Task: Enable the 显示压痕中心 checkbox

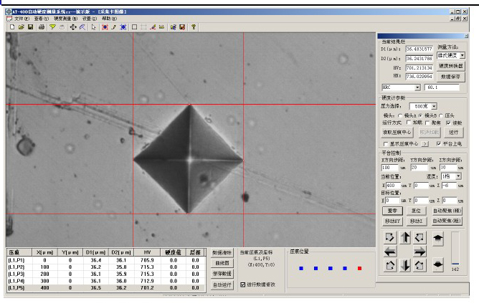Action: [385, 143]
